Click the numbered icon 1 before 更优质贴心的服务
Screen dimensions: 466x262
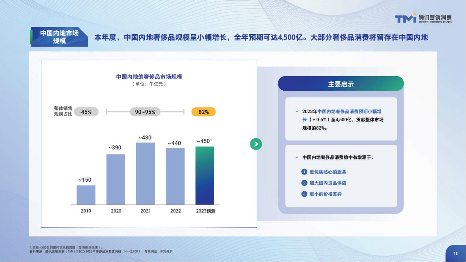coord(304,172)
